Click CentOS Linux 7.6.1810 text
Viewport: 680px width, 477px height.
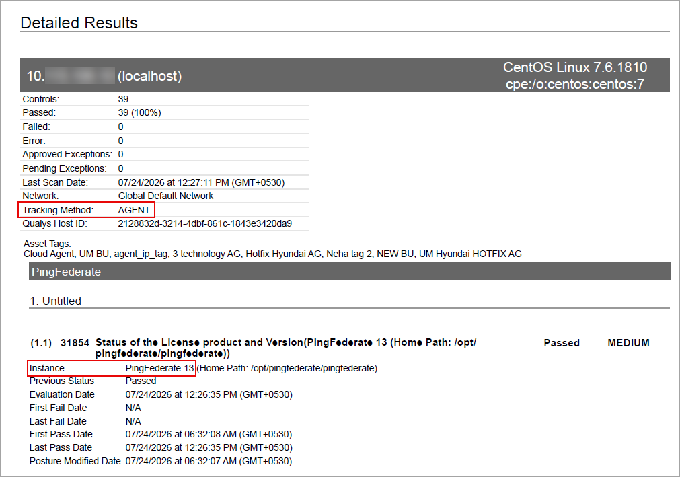(575, 67)
